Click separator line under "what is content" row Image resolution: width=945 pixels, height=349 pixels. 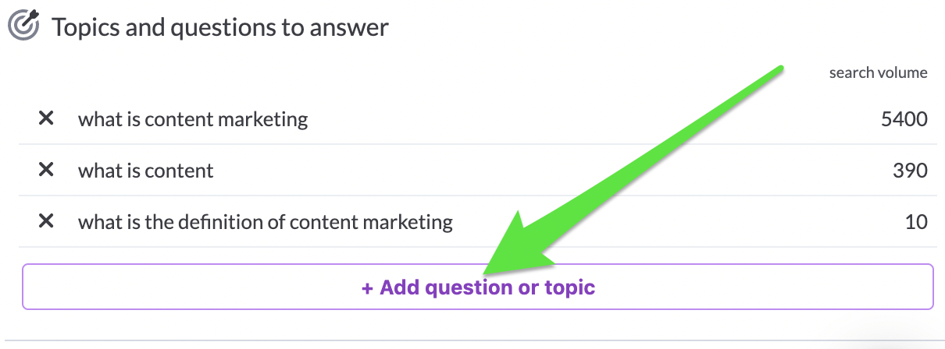(478, 196)
